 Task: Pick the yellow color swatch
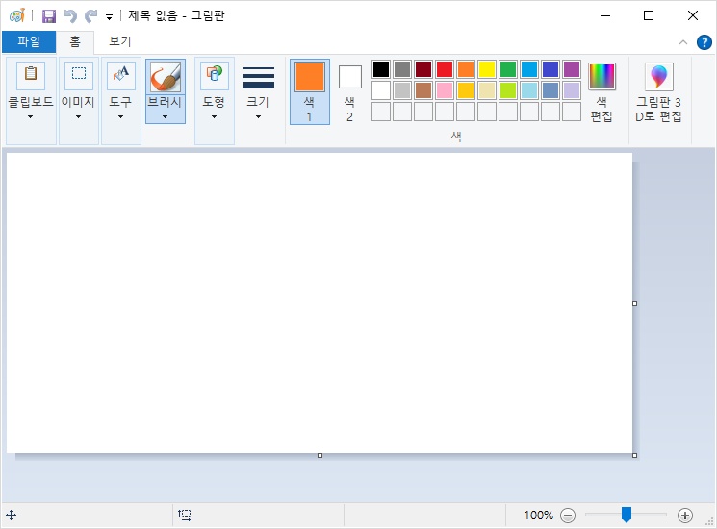click(x=487, y=69)
